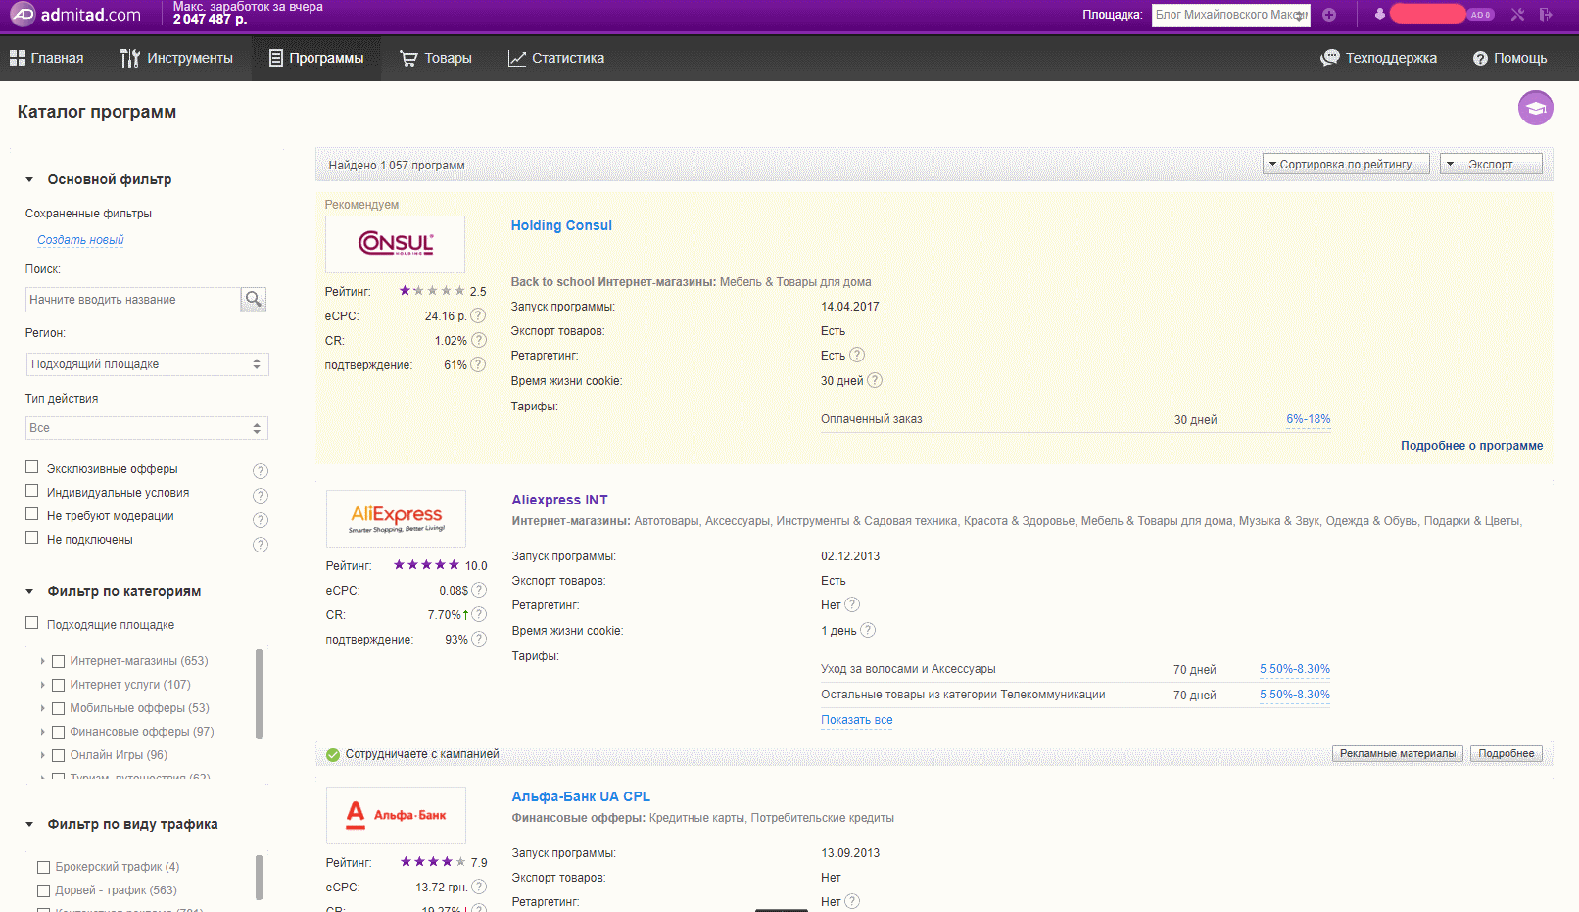Show cookie lifetime help for Aliexpress INT

pyautogui.click(x=868, y=630)
